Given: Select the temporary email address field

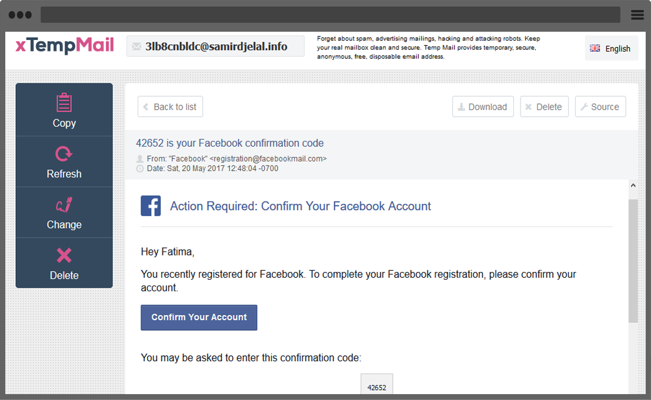Looking at the screenshot, I should click(x=216, y=46).
